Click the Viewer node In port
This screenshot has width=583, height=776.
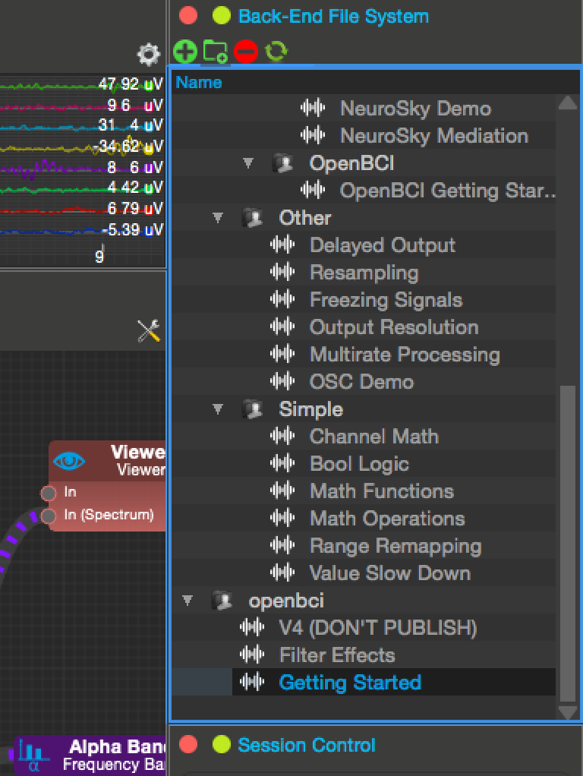[48, 493]
